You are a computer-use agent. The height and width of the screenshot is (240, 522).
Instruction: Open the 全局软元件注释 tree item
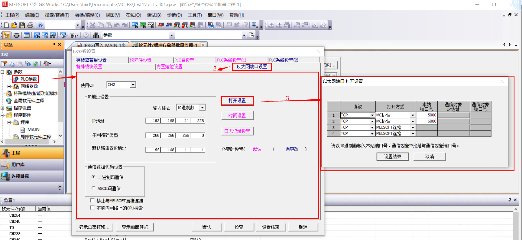pyautogui.click(x=29, y=101)
